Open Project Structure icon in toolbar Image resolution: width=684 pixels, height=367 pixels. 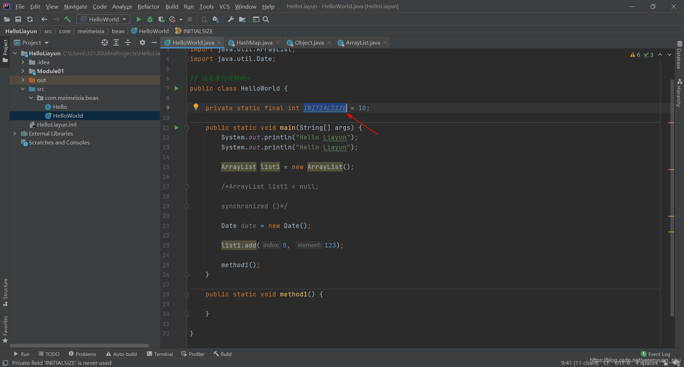242,19
